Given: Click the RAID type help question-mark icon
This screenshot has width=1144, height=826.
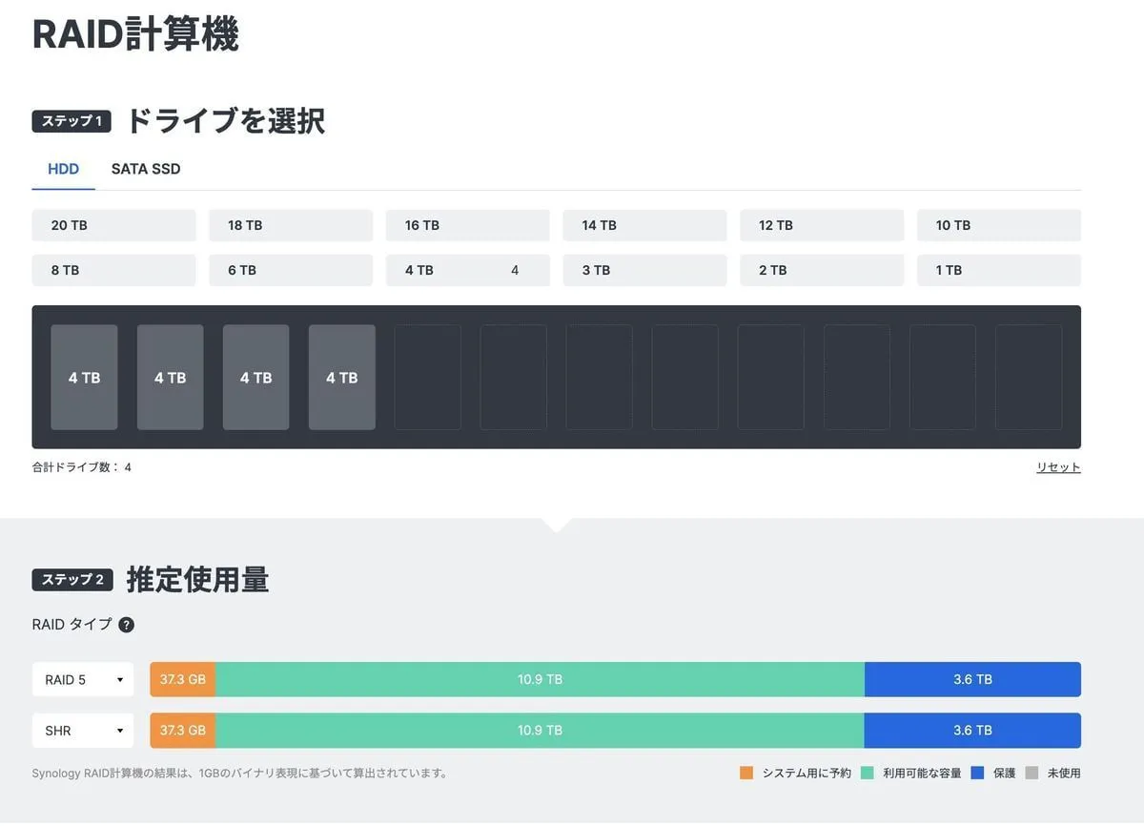Looking at the screenshot, I should pos(126,625).
